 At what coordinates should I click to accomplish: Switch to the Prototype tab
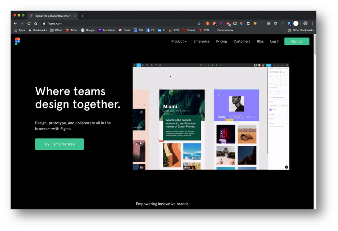click(279, 68)
